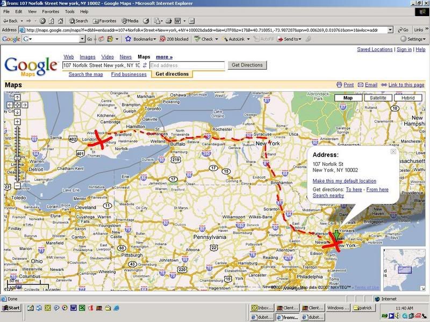The width and height of the screenshot is (430, 322).
Task: Switch to Search the map tab
Action: coord(86,74)
